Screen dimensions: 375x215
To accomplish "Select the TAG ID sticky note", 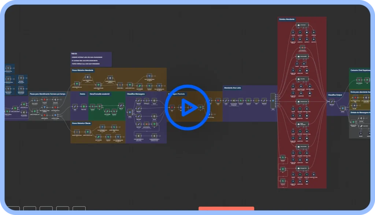I will pyautogui.click(x=91, y=59).
